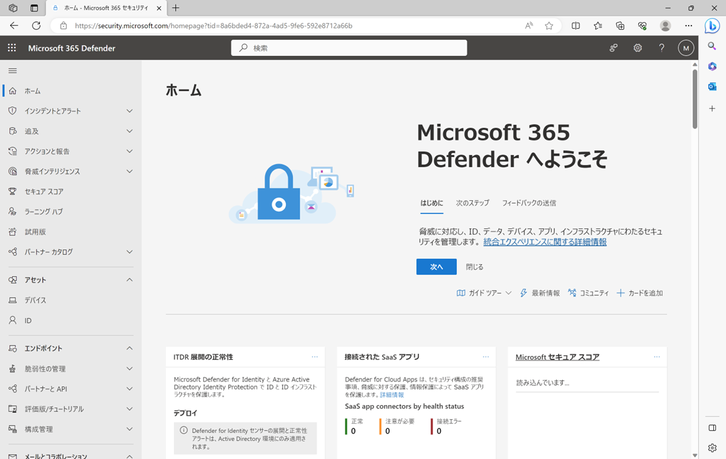This screenshot has width=726, height=459.
Task: Open ガイド ツアー dropdown
Action: (484, 293)
